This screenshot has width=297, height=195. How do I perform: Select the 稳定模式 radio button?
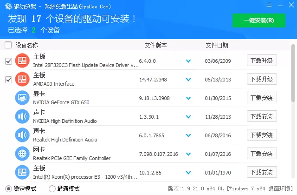[8, 189]
